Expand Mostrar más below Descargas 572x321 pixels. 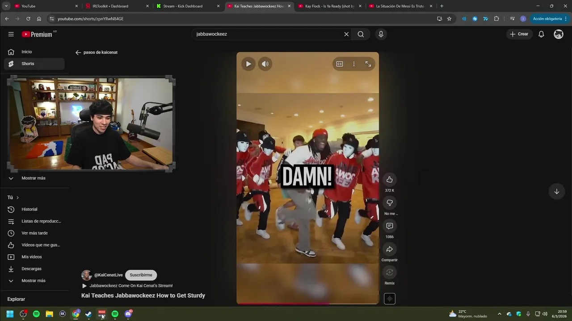coord(34,280)
